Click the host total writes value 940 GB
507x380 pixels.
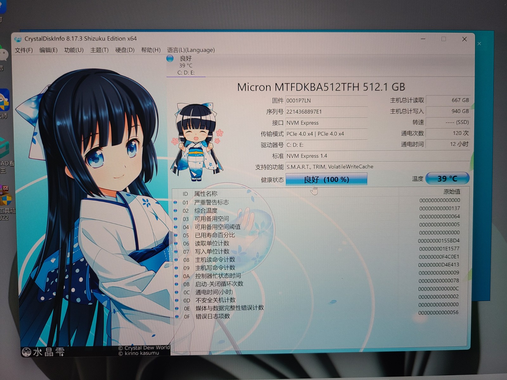click(448, 111)
